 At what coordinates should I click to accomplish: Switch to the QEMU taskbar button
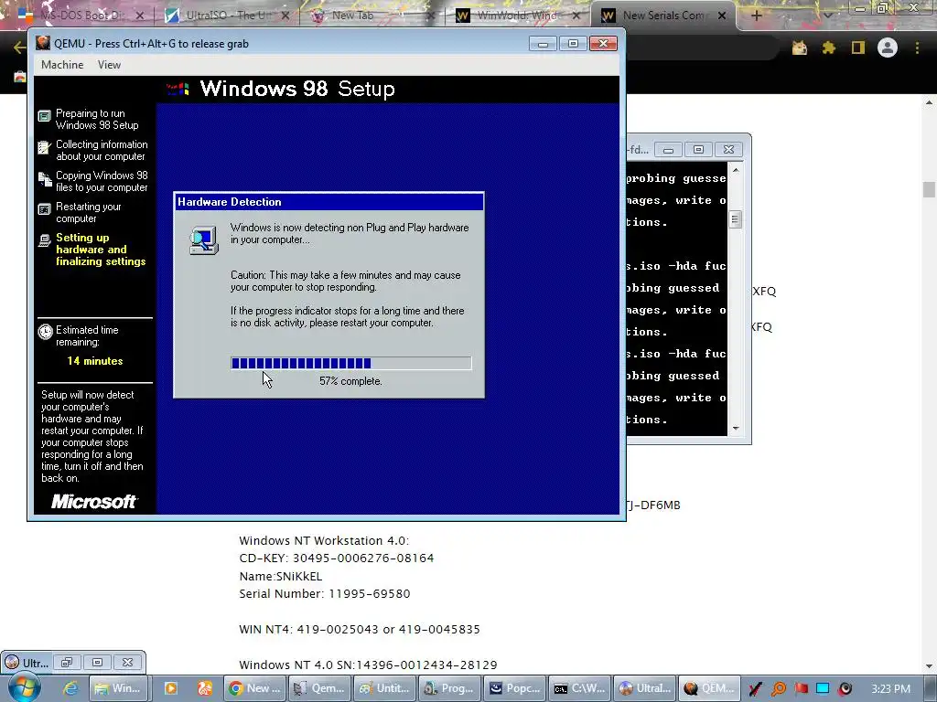[x=710, y=688]
